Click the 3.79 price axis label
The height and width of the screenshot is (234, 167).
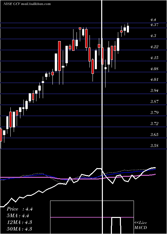(154, 112)
